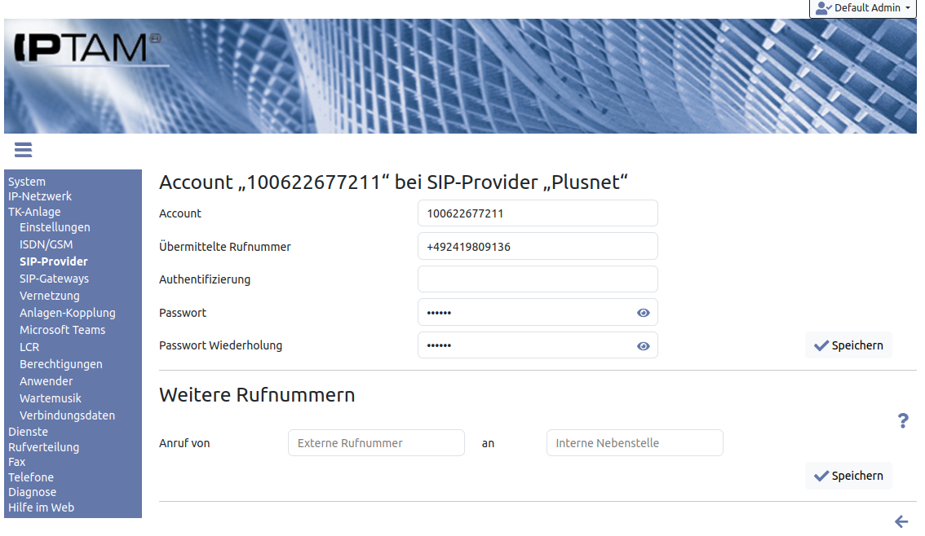Open the Hilfe im Web link
The height and width of the screenshot is (536, 925).
point(41,507)
